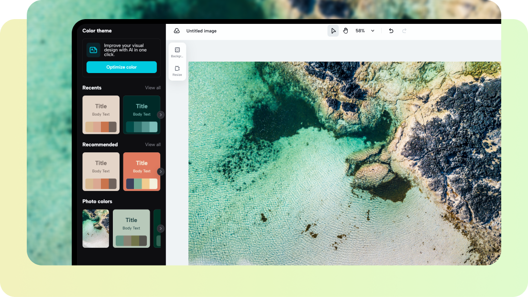This screenshot has height=297, width=528.
Task: Click the AI optimize image icon
Action: (x=93, y=50)
